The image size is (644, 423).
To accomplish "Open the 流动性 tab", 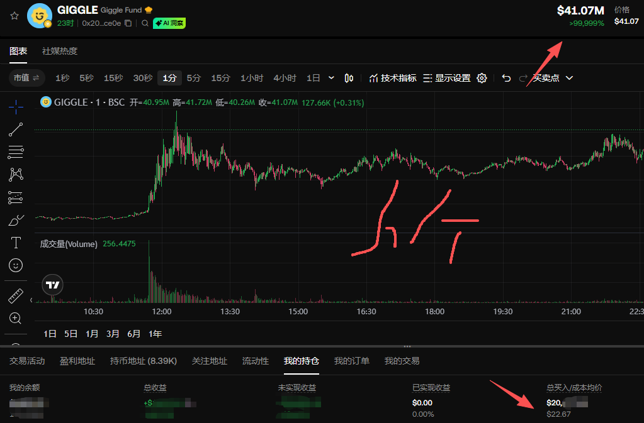I will 256,361.
